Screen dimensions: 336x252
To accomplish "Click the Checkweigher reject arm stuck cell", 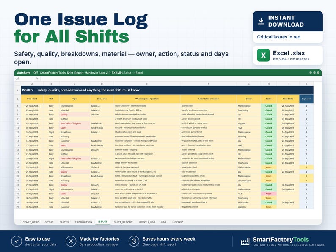I will click(x=147, y=132).
